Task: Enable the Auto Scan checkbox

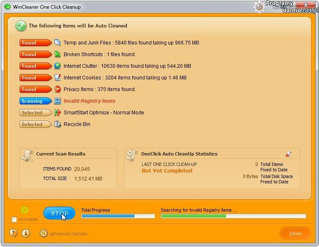Action: click(14, 219)
